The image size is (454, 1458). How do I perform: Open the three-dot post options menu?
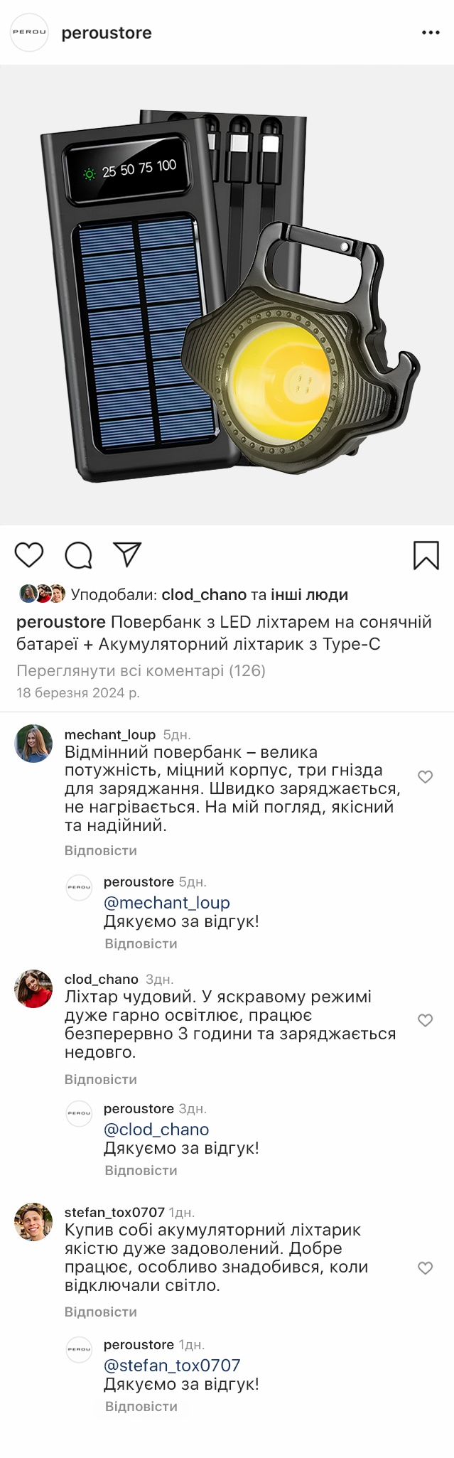coord(431,33)
